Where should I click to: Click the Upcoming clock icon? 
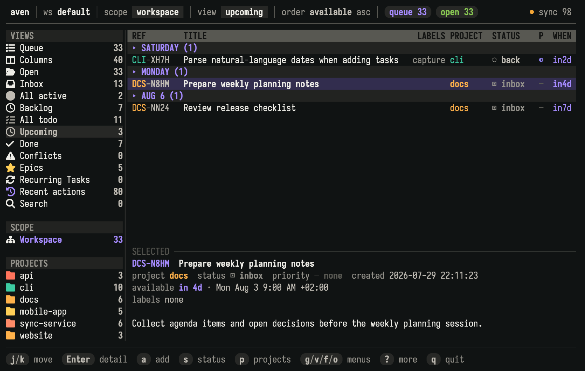pyautogui.click(x=11, y=132)
